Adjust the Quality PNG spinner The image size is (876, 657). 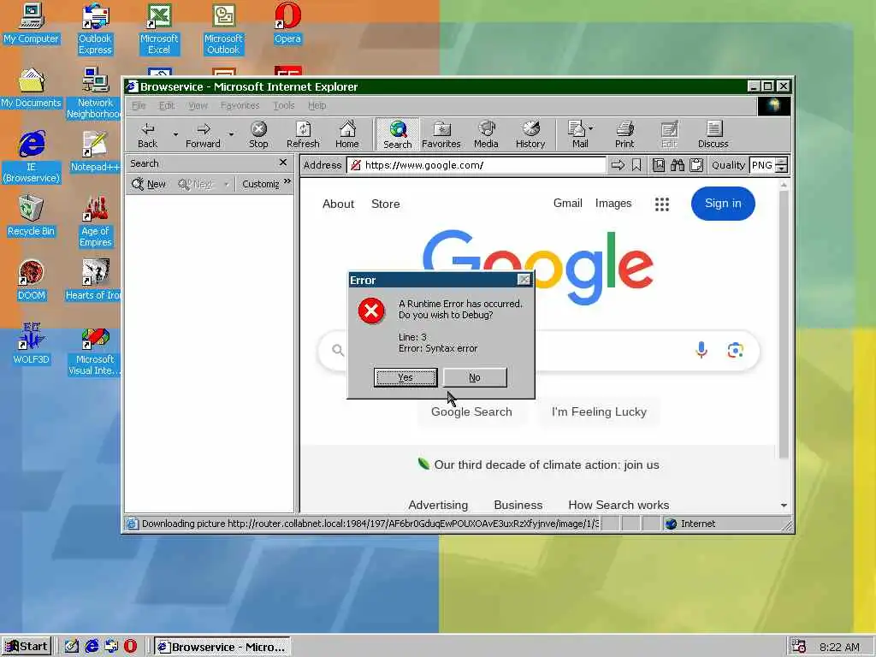[782, 165]
